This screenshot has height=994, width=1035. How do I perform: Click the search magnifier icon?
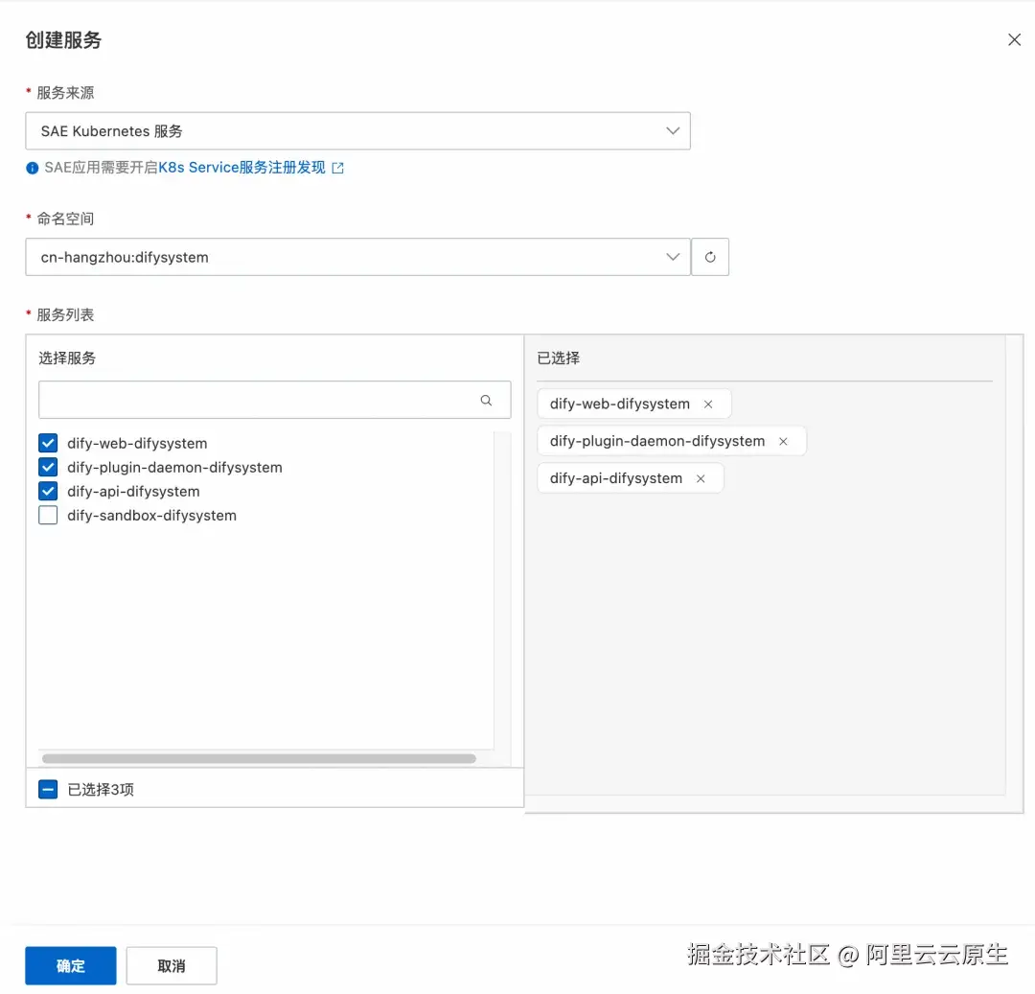tap(487, 400)
